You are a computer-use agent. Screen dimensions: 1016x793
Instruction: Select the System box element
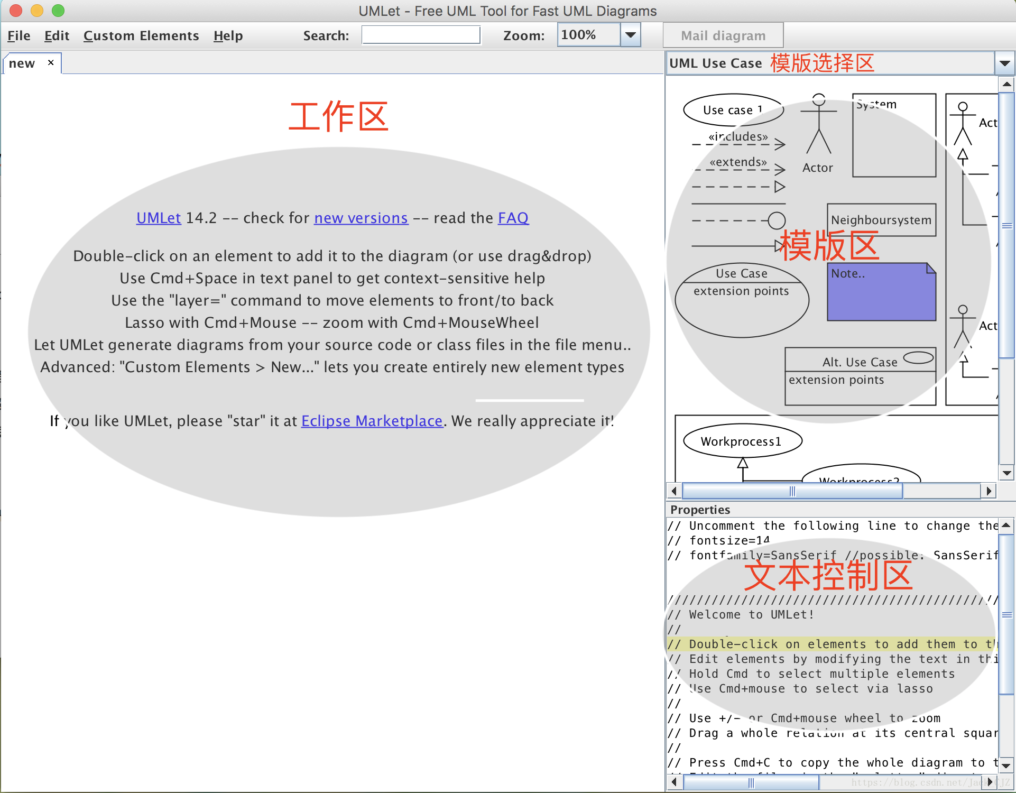coord(894,135)
